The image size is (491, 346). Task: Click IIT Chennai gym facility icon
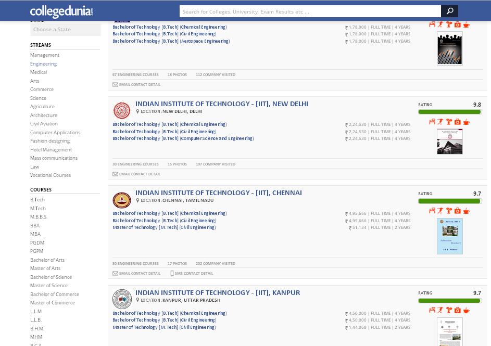point(449,211)
